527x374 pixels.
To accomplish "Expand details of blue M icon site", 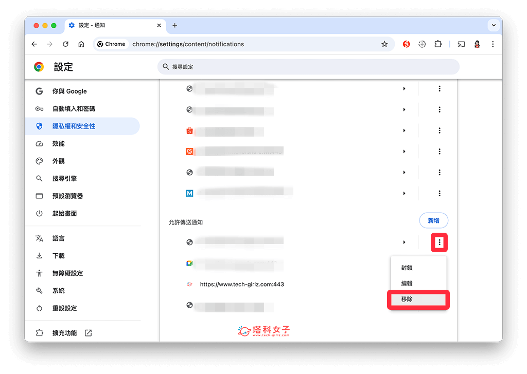I will (x=404, y=193).
